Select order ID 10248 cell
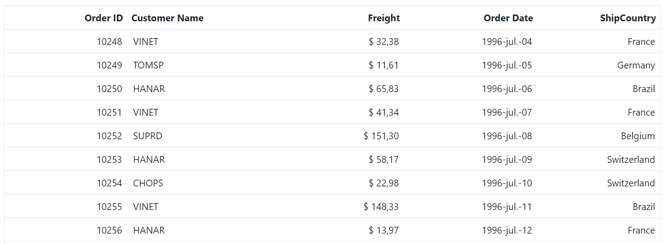 tap(109, 42)
